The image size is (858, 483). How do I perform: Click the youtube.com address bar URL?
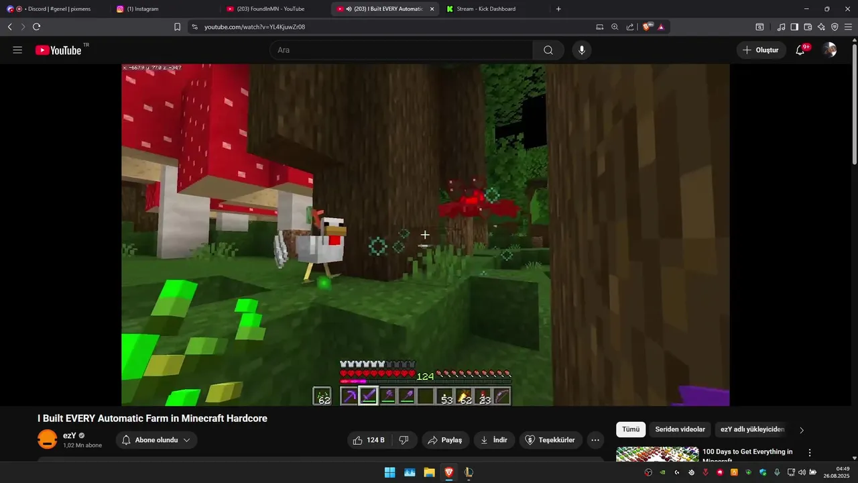[255, 27]
